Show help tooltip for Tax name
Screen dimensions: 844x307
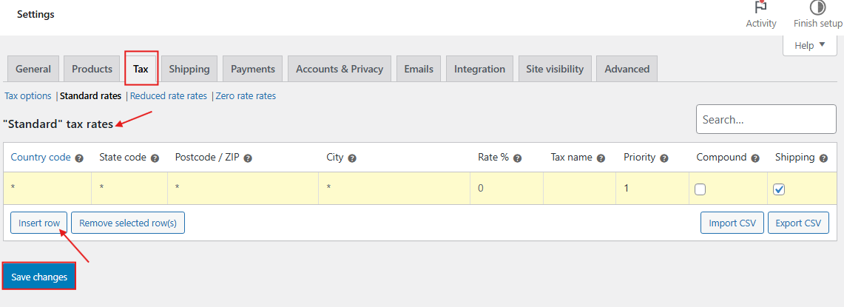point(601,158)
